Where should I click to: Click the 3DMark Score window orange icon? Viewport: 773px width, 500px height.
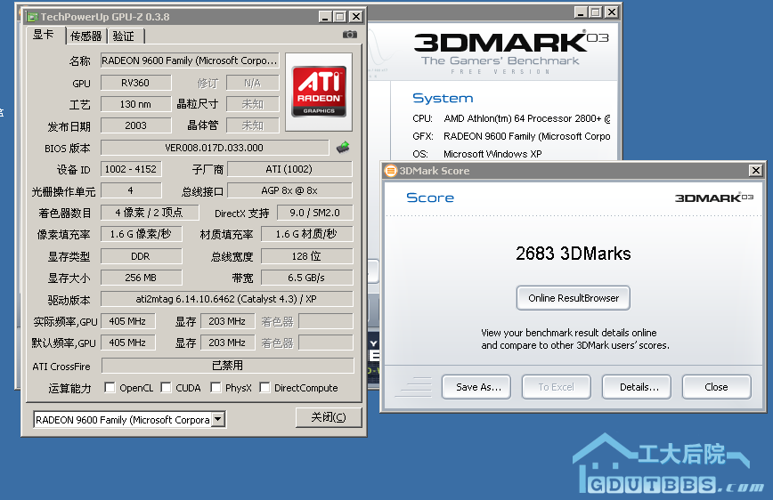tap(390, 171)
